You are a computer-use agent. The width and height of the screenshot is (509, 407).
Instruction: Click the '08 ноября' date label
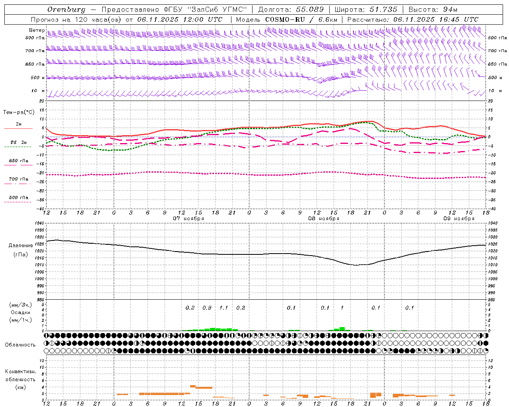(324, 219)
